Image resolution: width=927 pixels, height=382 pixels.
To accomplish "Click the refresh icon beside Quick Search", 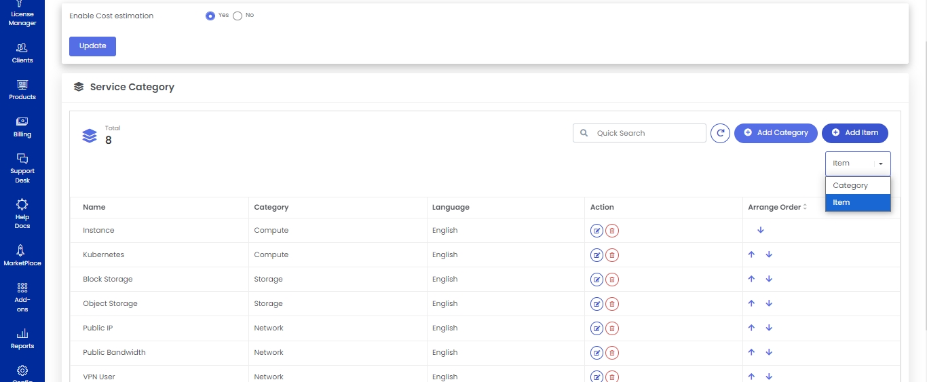I will [720, 133].
